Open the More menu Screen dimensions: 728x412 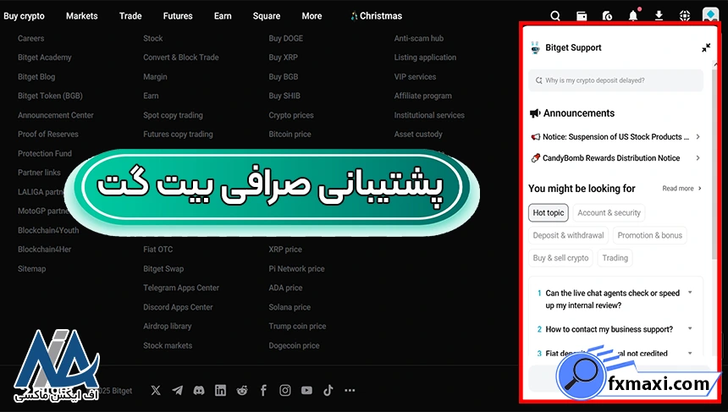click(x=312, y=16)
